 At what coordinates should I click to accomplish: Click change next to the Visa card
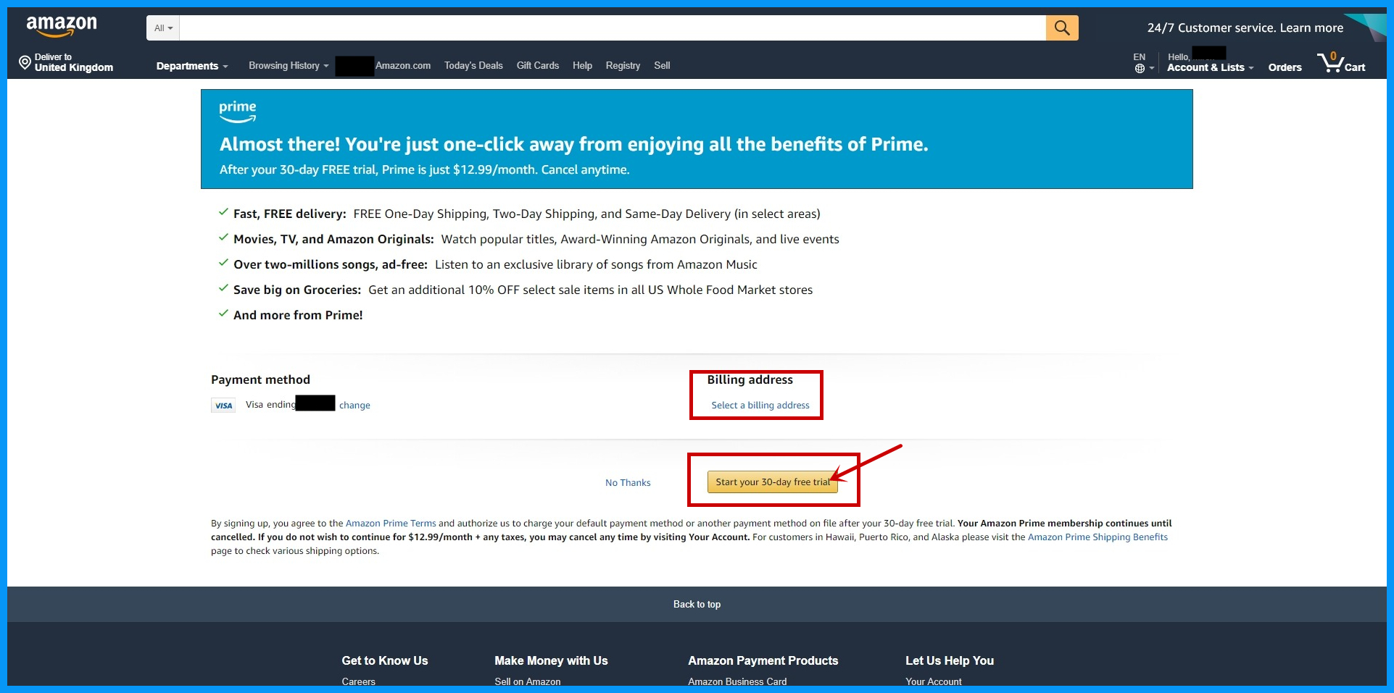click(354, 406)
